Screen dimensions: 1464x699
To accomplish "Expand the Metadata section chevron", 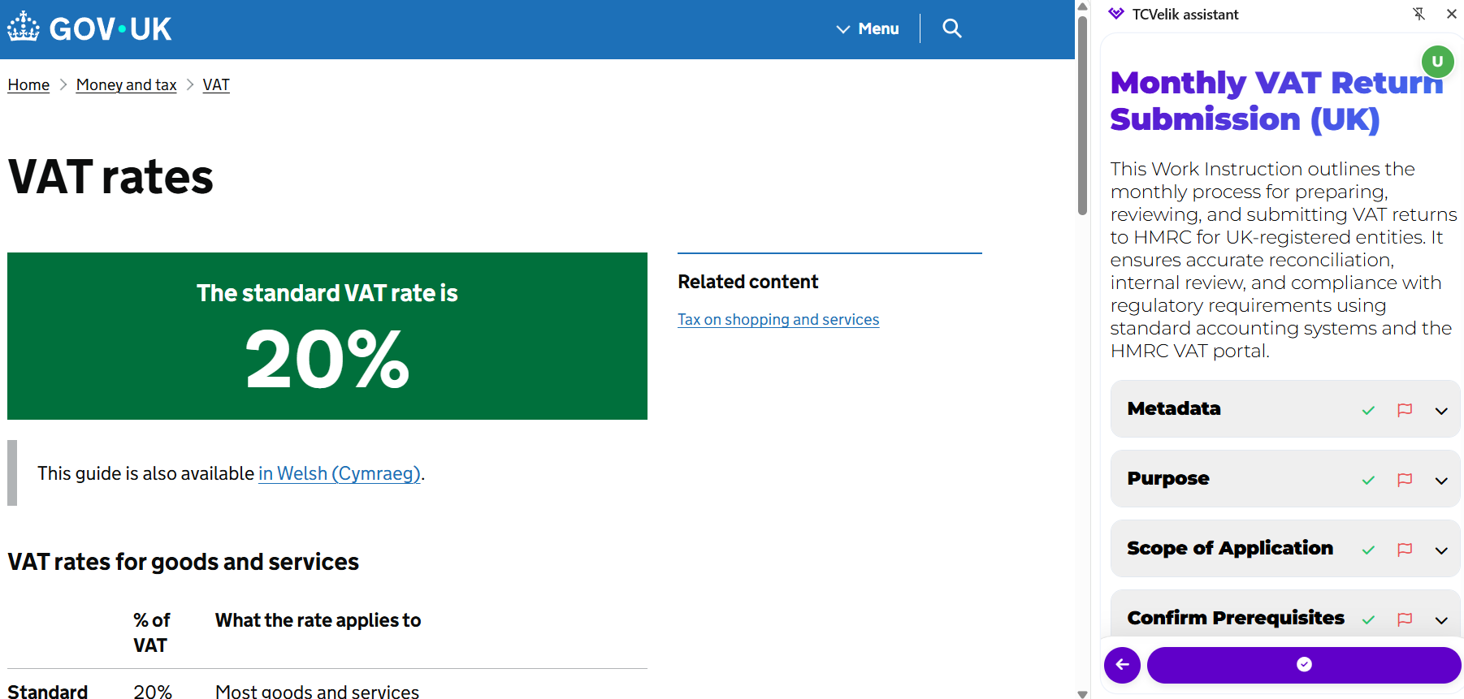I will (1441, 410).
